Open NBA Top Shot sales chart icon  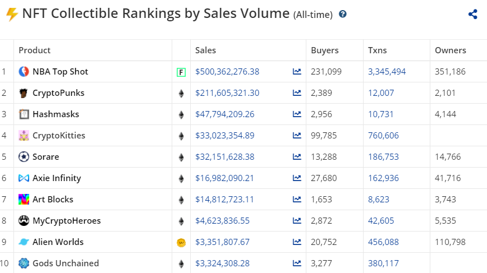point(297,72)
